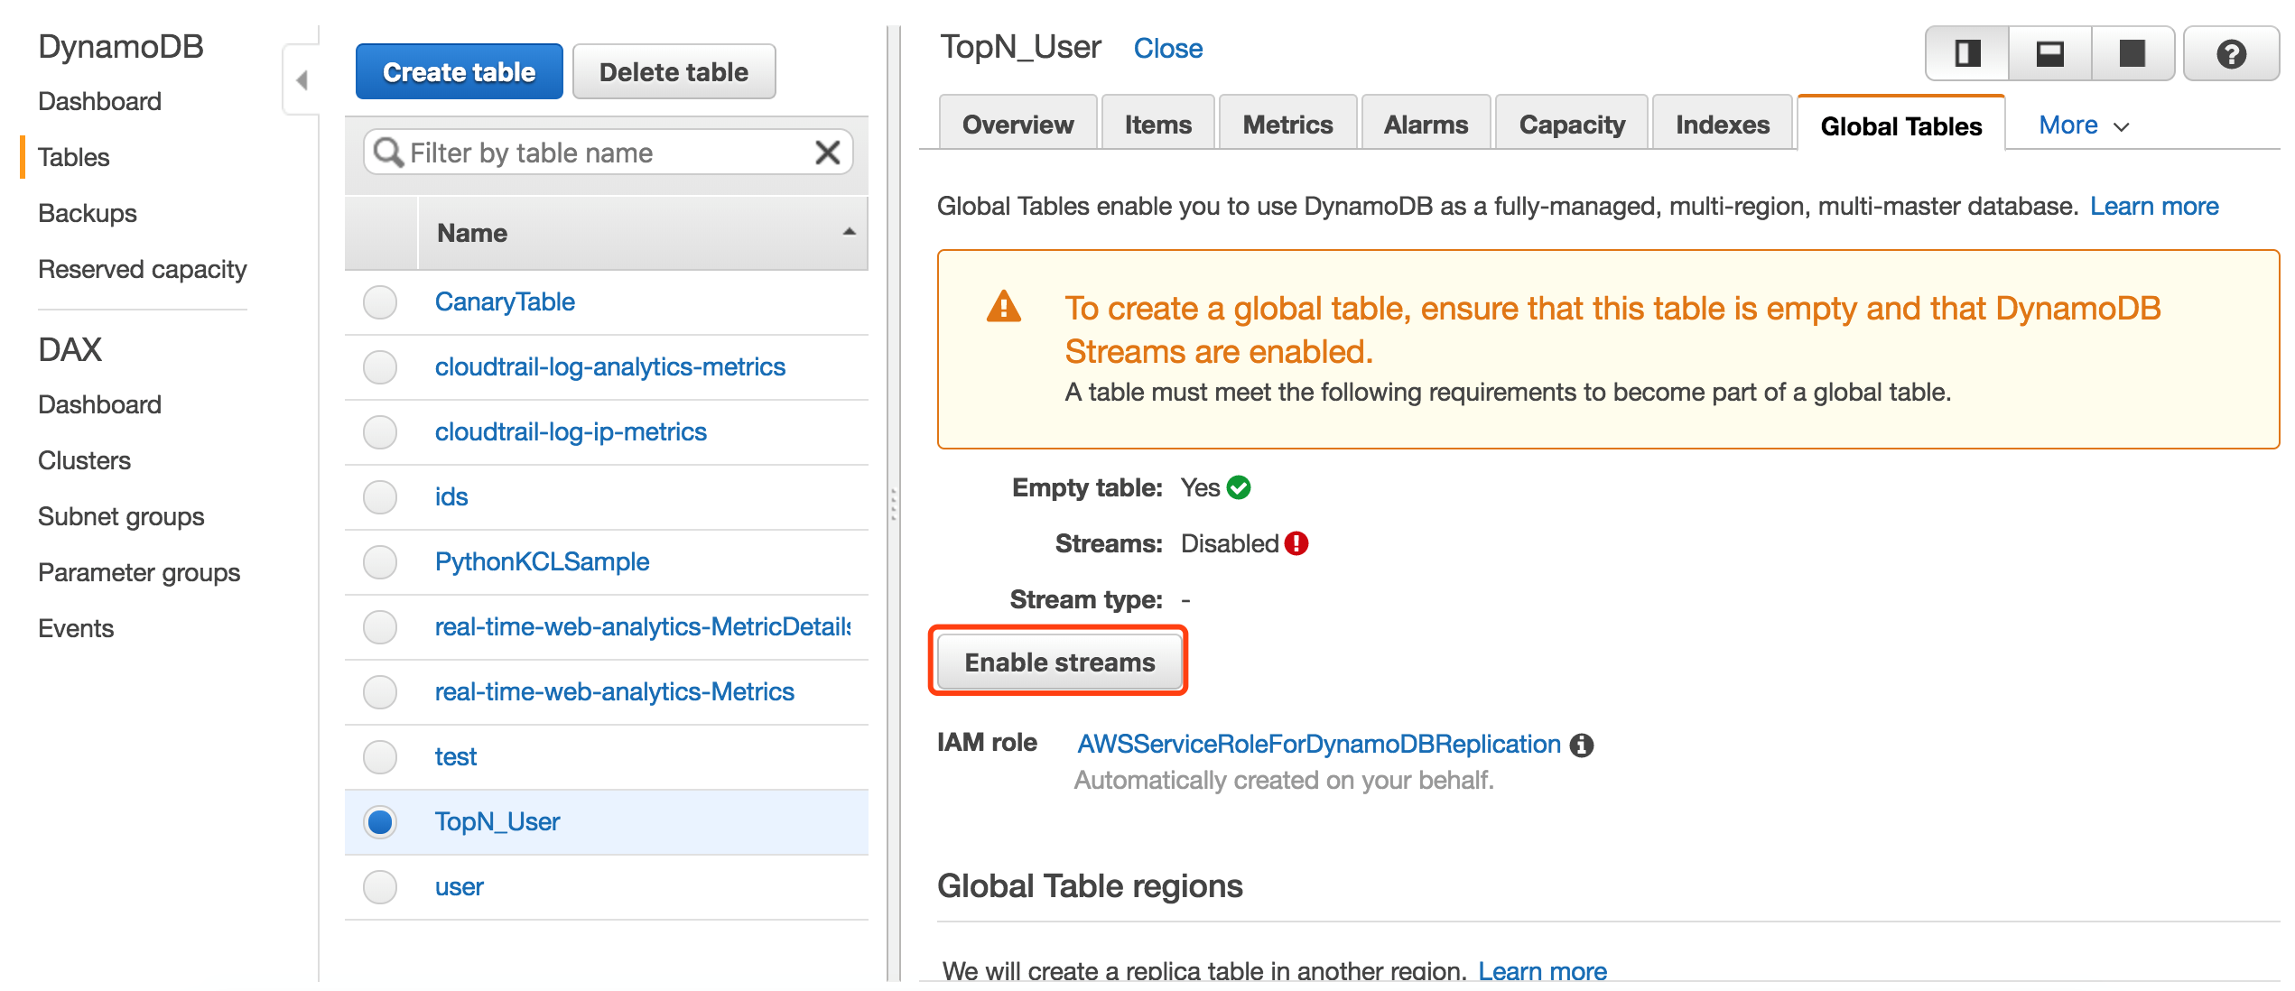Select the ids table radio button
Viewport: 2295px width, 991px height.
coord(380,497)
